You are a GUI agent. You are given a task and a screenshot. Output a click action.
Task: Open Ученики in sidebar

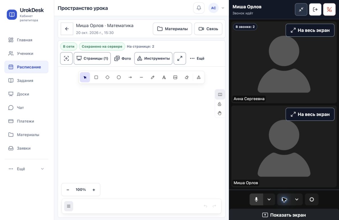(x=26, y=53)
